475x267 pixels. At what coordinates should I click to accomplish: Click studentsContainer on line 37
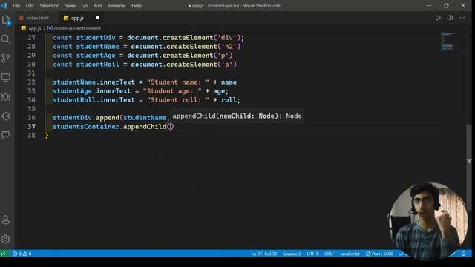tap(86, 127)
